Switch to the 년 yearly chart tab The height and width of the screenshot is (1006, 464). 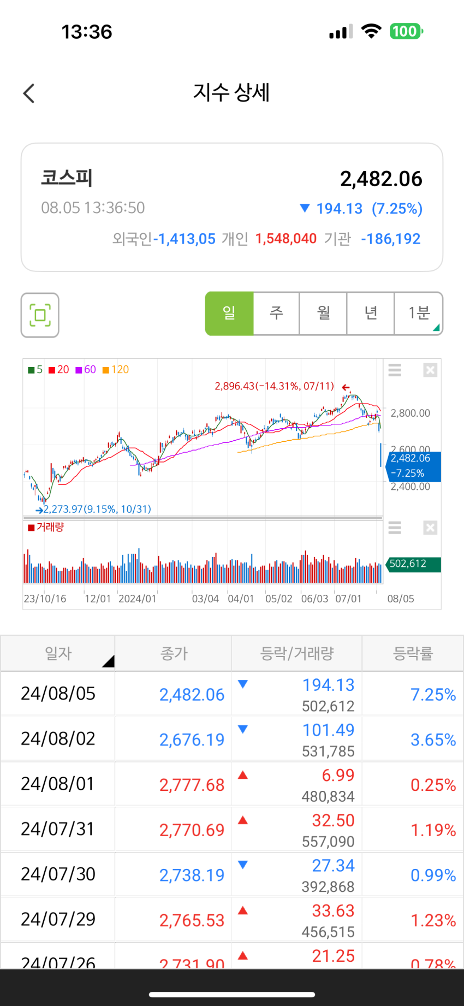pyautogui.click(x=371, y=313)
